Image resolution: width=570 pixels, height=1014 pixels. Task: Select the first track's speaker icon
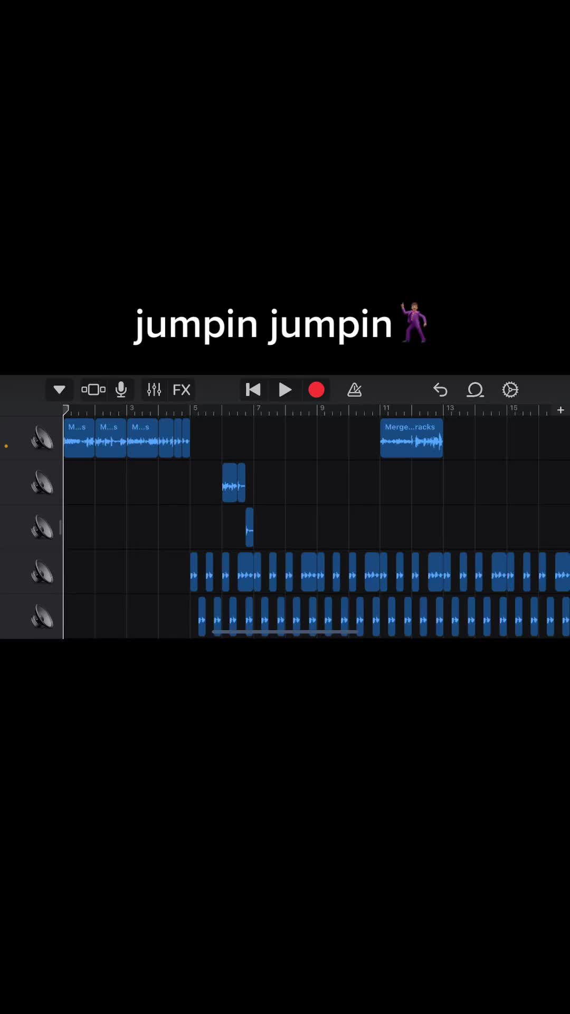[x=42, y=438]
